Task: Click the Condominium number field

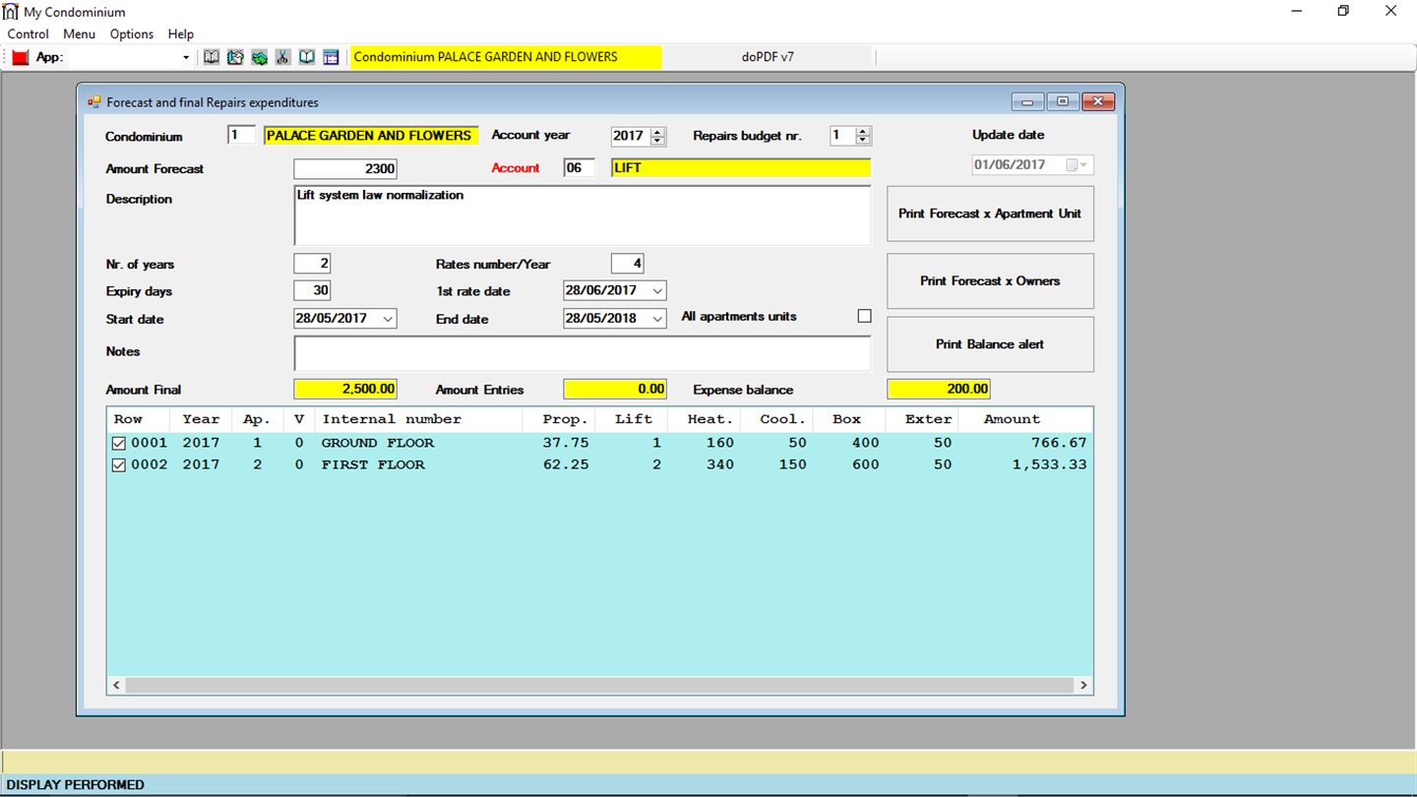Action: point(241,135)
